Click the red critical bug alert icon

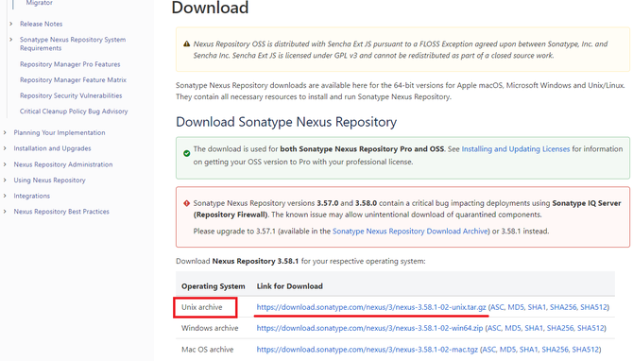(x=186, y=203)
